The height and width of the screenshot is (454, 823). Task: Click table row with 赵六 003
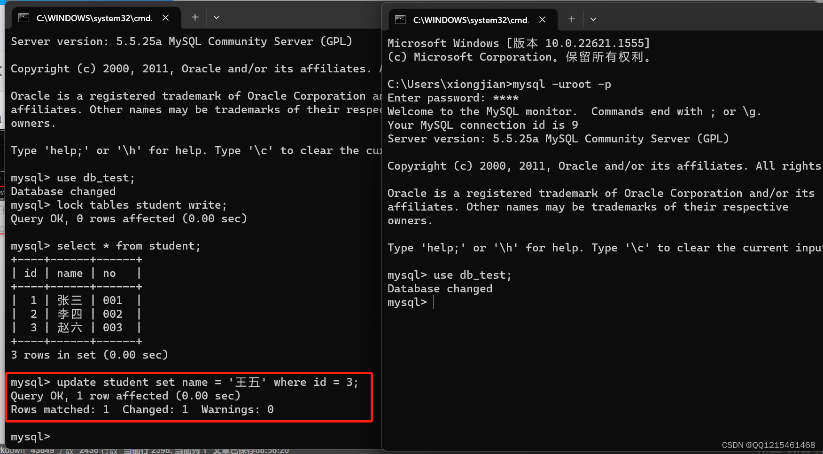tap(76, 328)
